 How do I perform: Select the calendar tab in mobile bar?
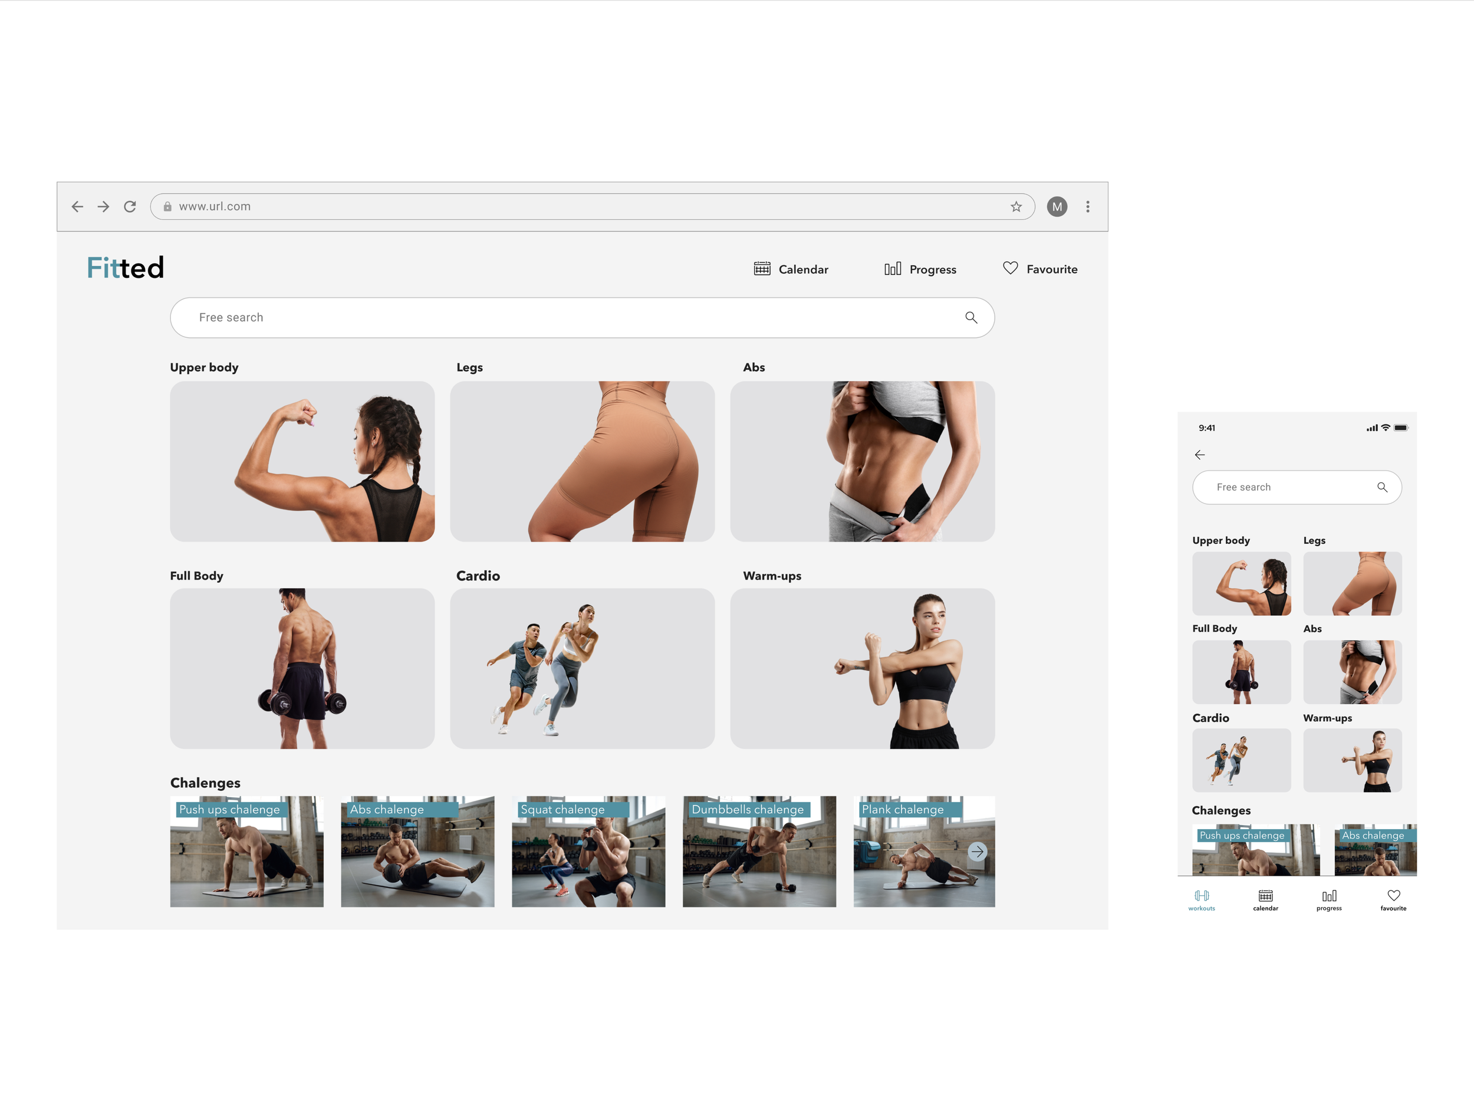tap(1265, 899)
